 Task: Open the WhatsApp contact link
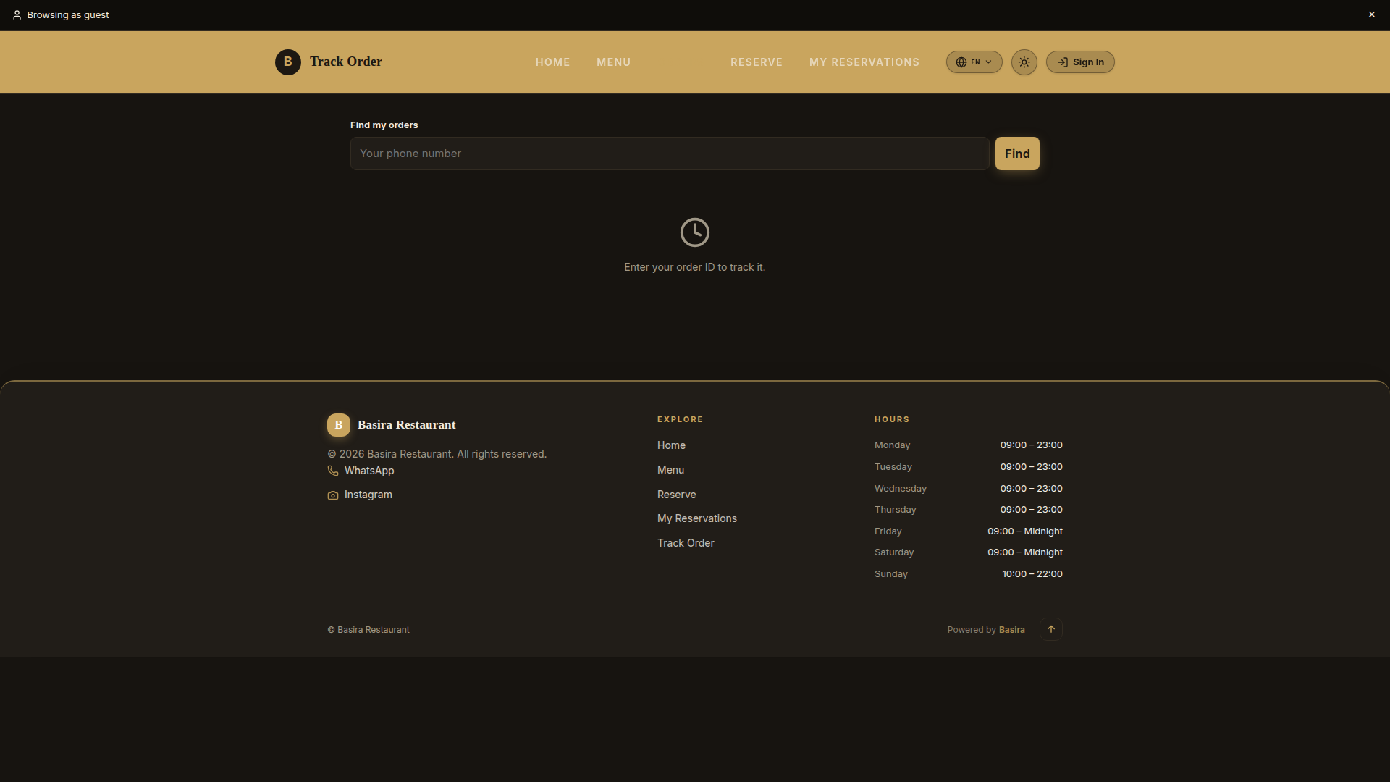coord(369,471)
